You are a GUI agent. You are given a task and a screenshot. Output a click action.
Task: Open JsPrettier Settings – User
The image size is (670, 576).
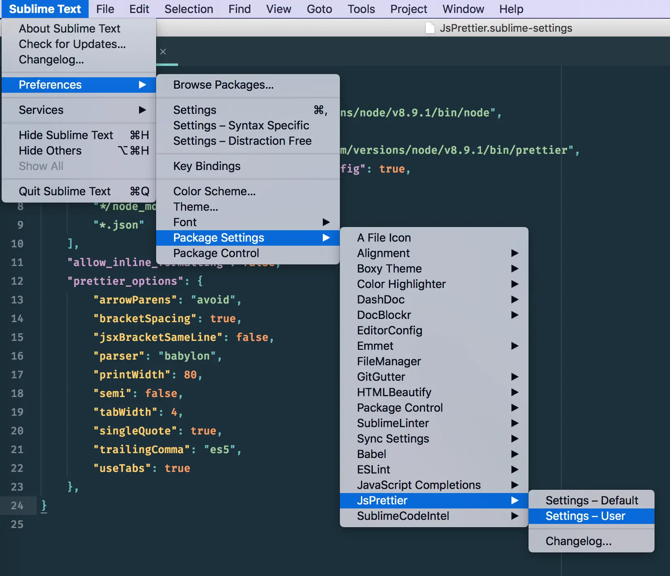click(x=592, y=516)
